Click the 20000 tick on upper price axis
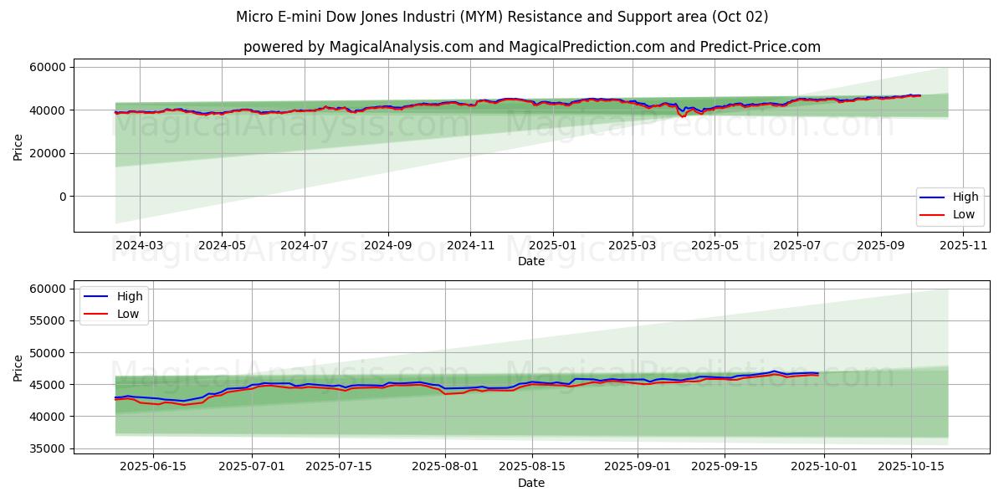 point(49,153)
